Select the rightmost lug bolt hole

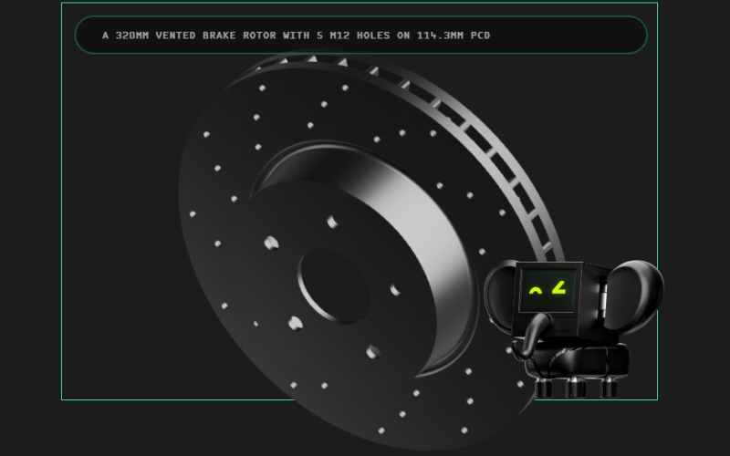point(395,291)
